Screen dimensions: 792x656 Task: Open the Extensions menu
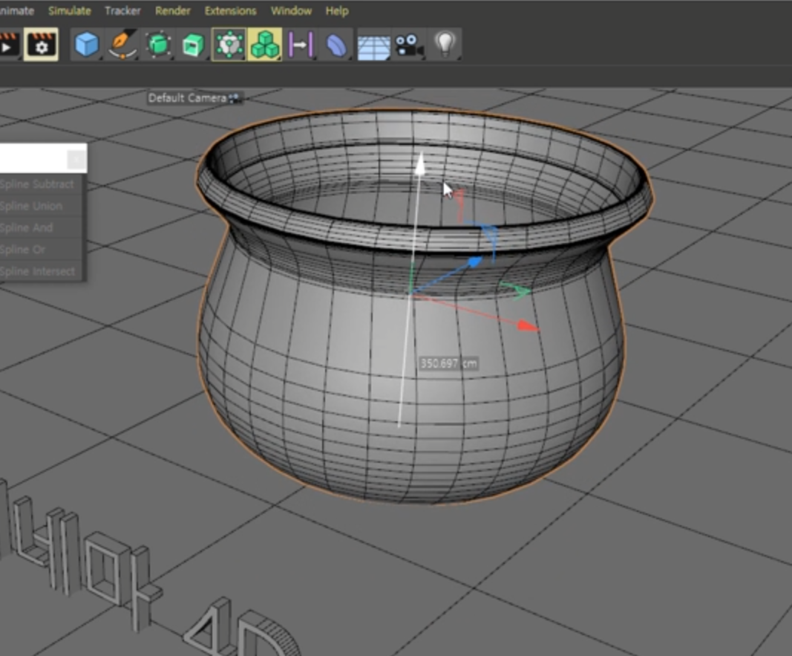coord(230,10)
